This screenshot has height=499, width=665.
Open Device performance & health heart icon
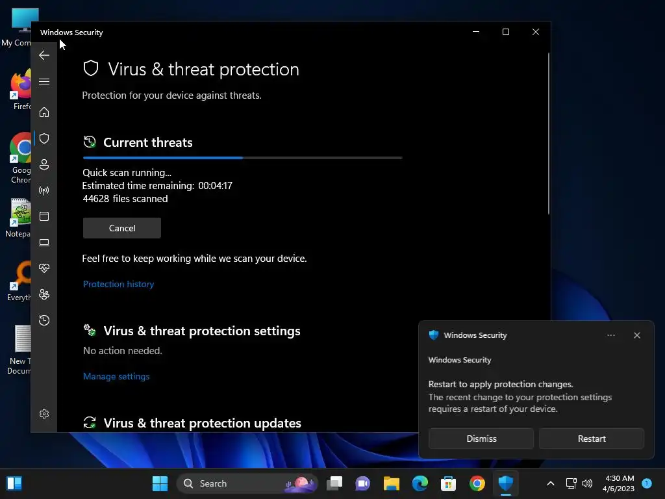[44, 268]
